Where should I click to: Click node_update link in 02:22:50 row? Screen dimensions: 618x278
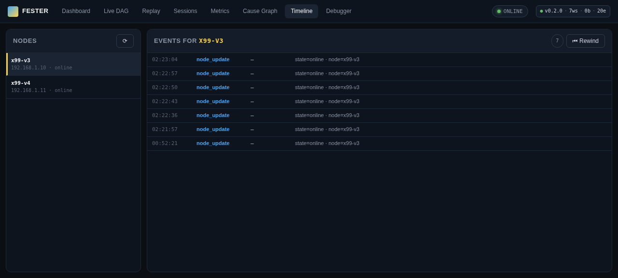pos(213,88)
